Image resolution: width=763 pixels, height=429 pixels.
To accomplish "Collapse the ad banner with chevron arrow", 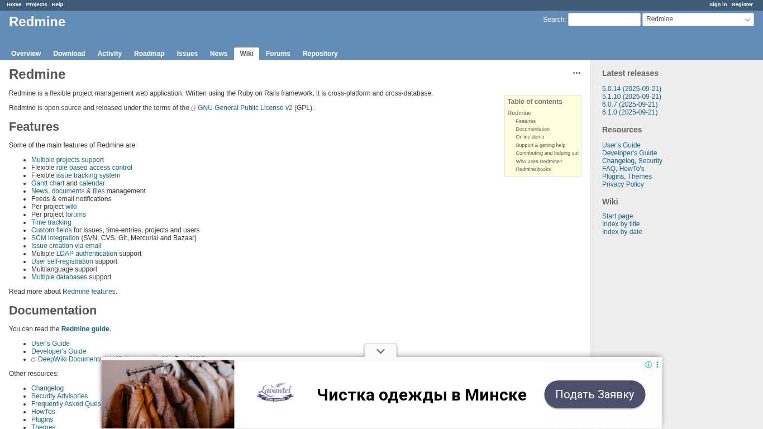I will pos(380,351).
